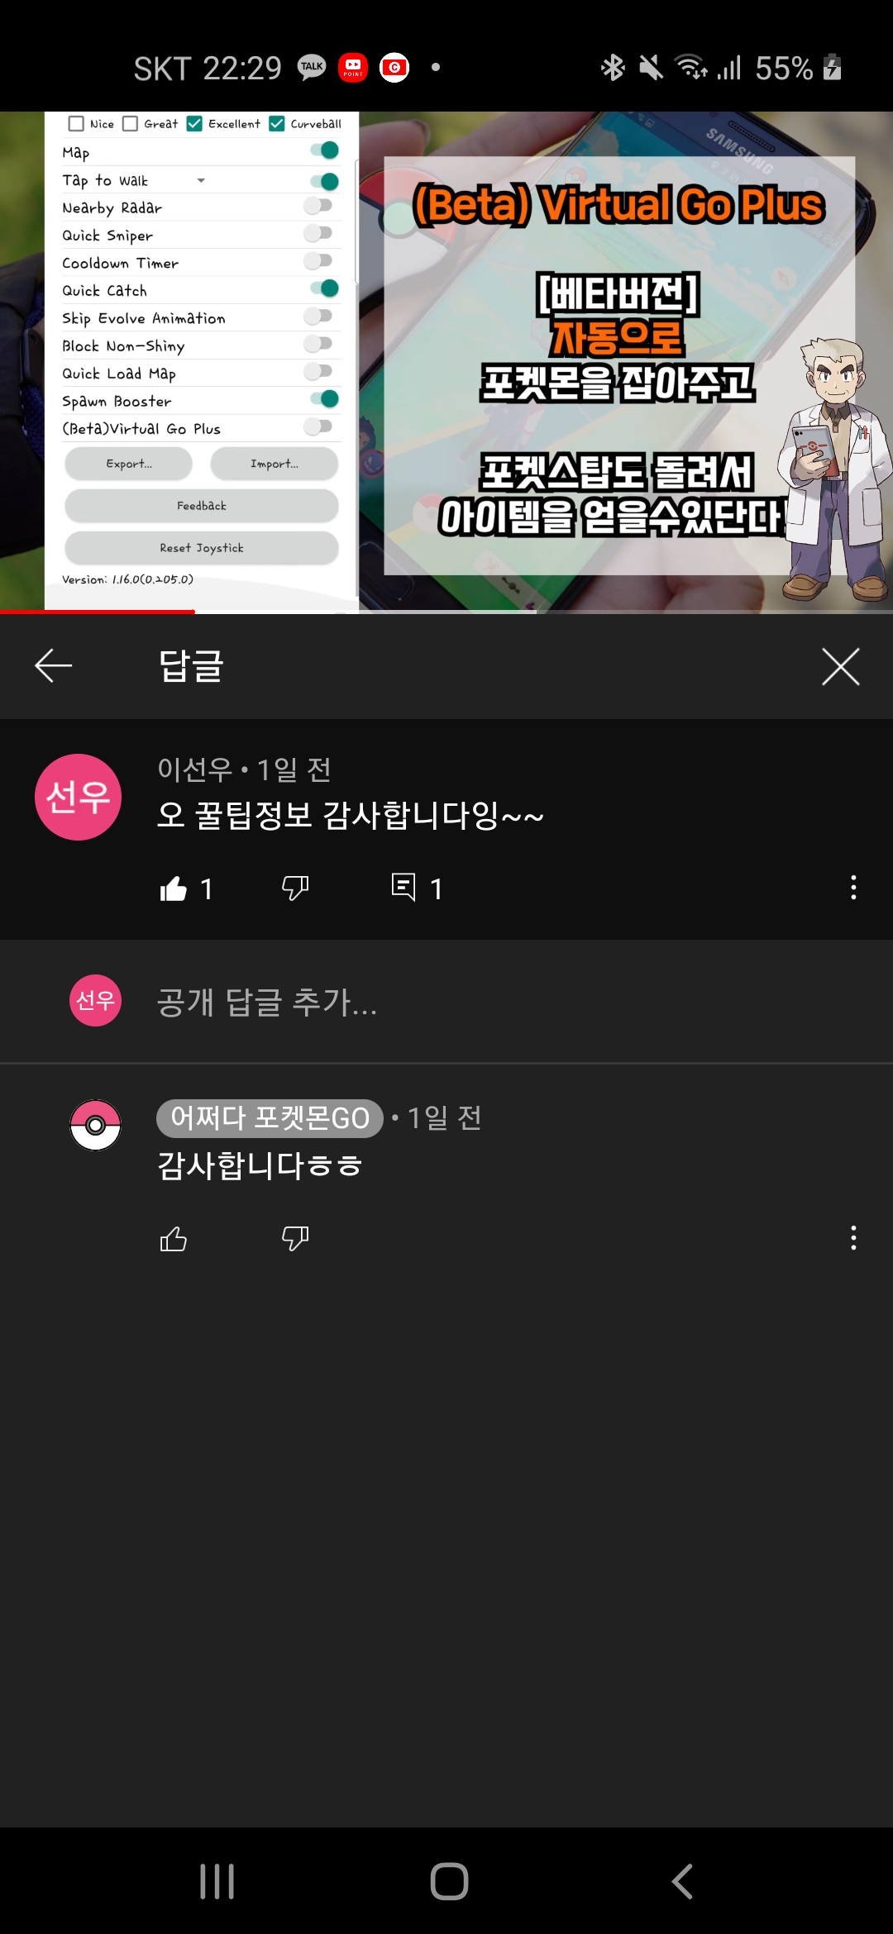Tap the back arrow beside 답글
Viewport: 893px width, 1934px height.
tap(54, 666)
